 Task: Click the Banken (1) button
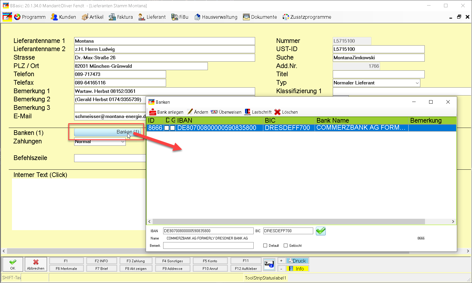108,132
